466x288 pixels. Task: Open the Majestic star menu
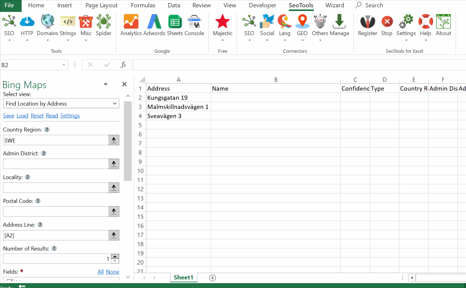[223, 27]
